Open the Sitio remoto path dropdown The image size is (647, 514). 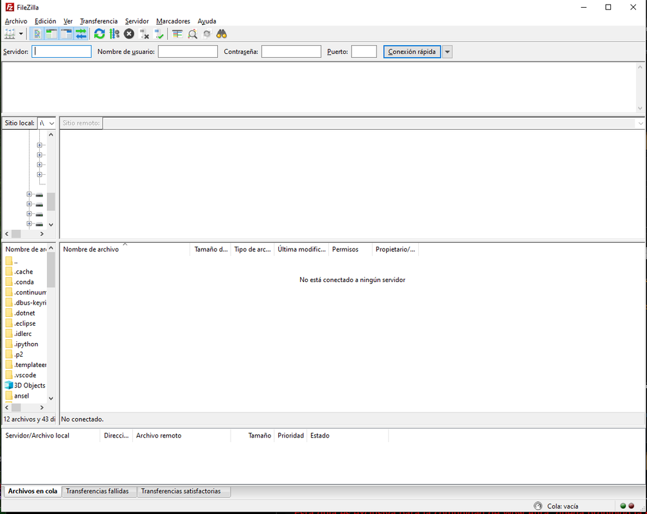641,123
